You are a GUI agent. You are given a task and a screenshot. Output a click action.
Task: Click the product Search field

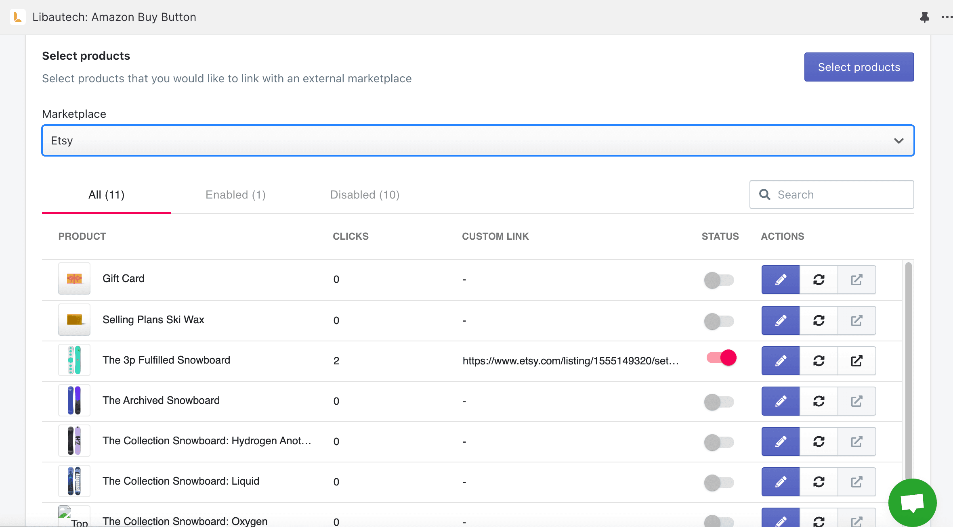point(832,194)
